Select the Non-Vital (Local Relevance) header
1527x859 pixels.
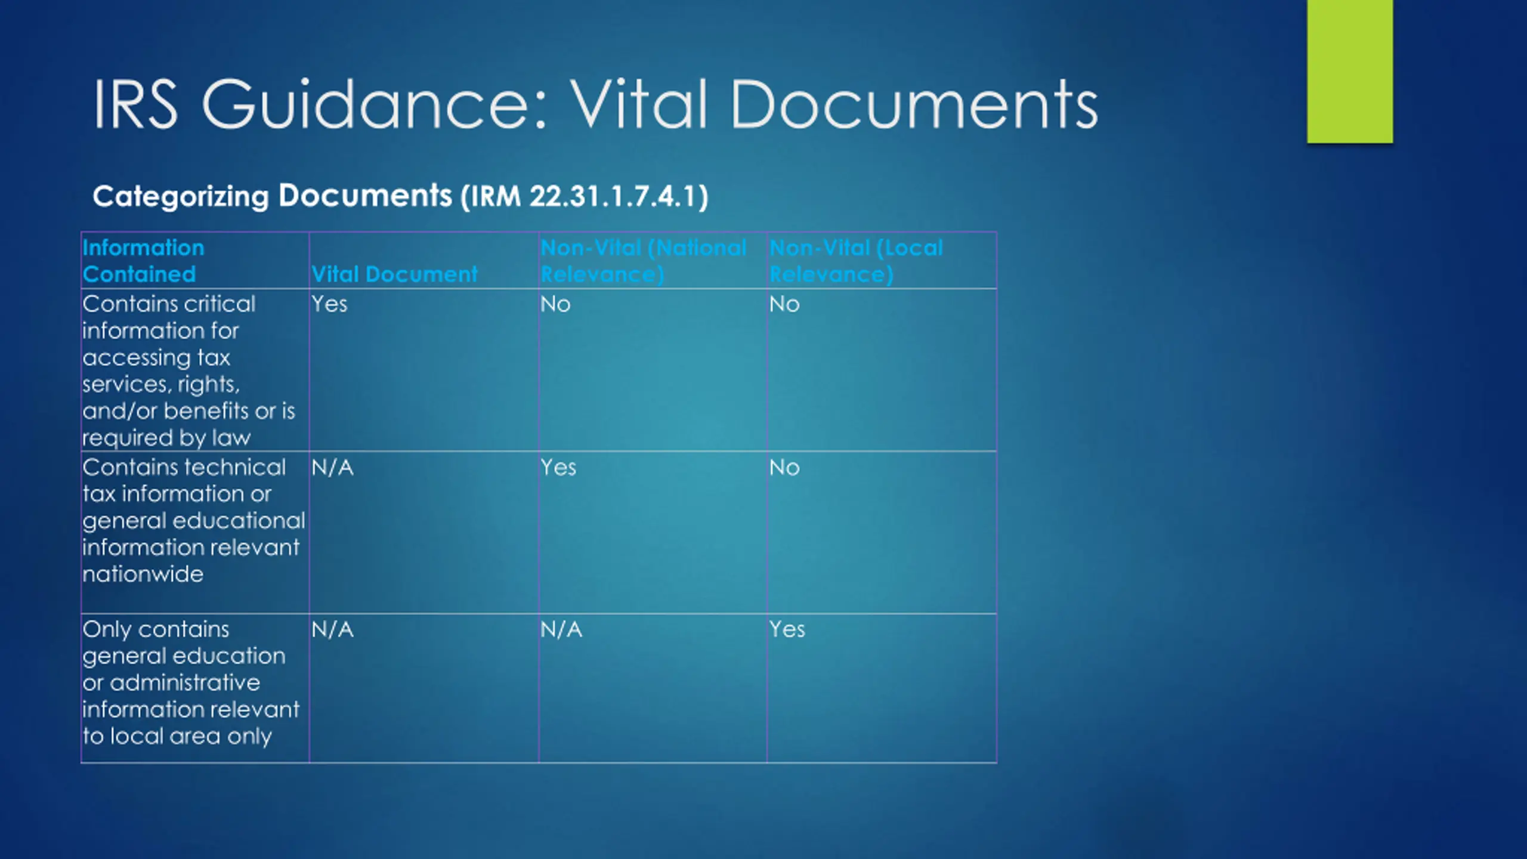[856, 261]
